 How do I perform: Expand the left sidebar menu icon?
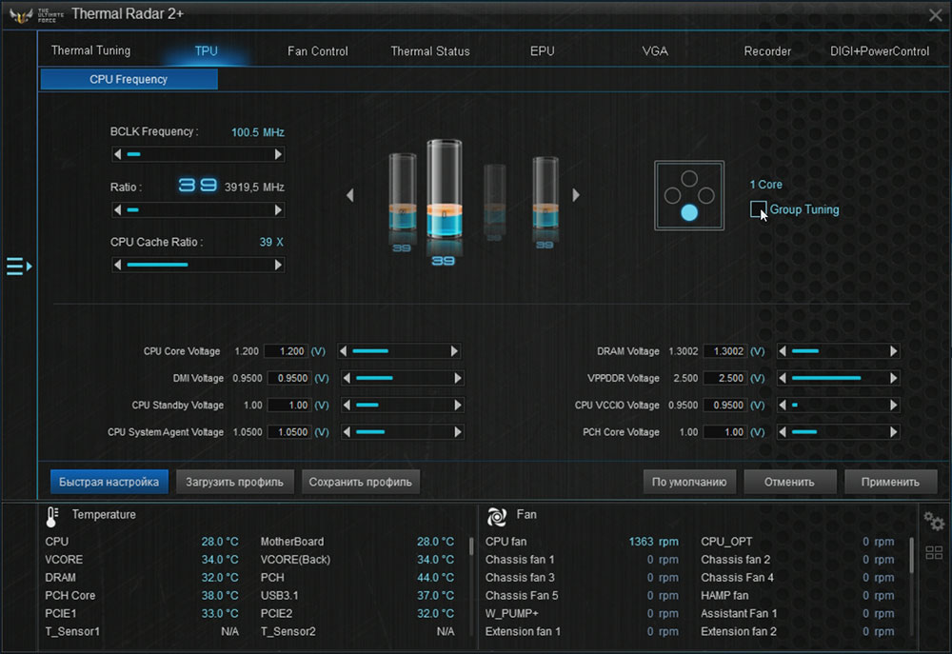(19, 266)
